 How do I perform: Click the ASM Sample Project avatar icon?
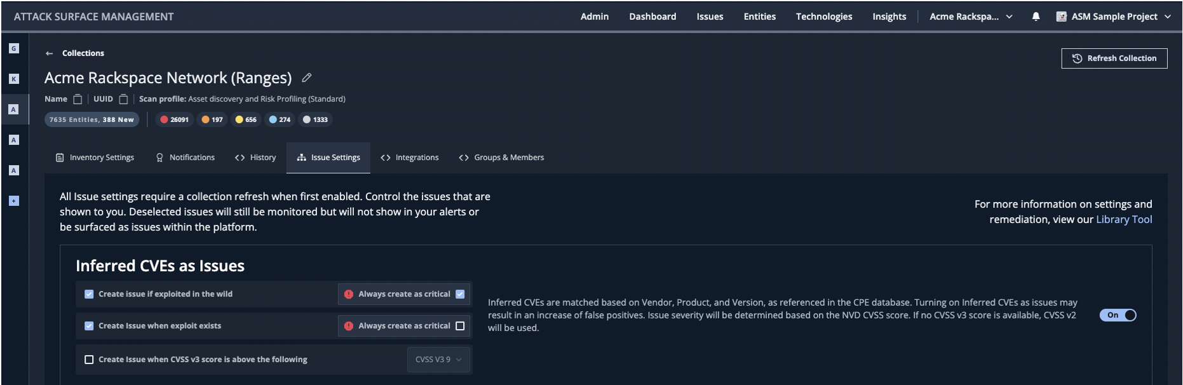point(1061,17)
